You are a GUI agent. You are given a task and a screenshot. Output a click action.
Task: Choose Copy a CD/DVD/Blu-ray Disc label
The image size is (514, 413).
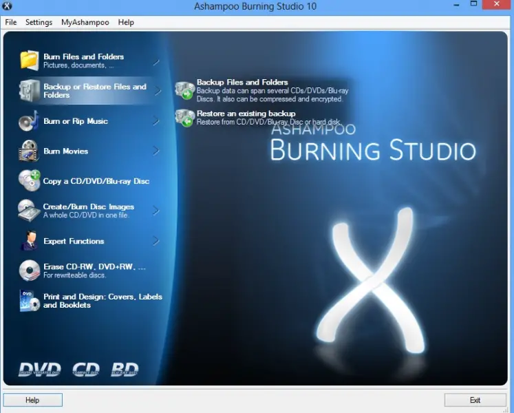pyautogui.click(x=96, y=181)
